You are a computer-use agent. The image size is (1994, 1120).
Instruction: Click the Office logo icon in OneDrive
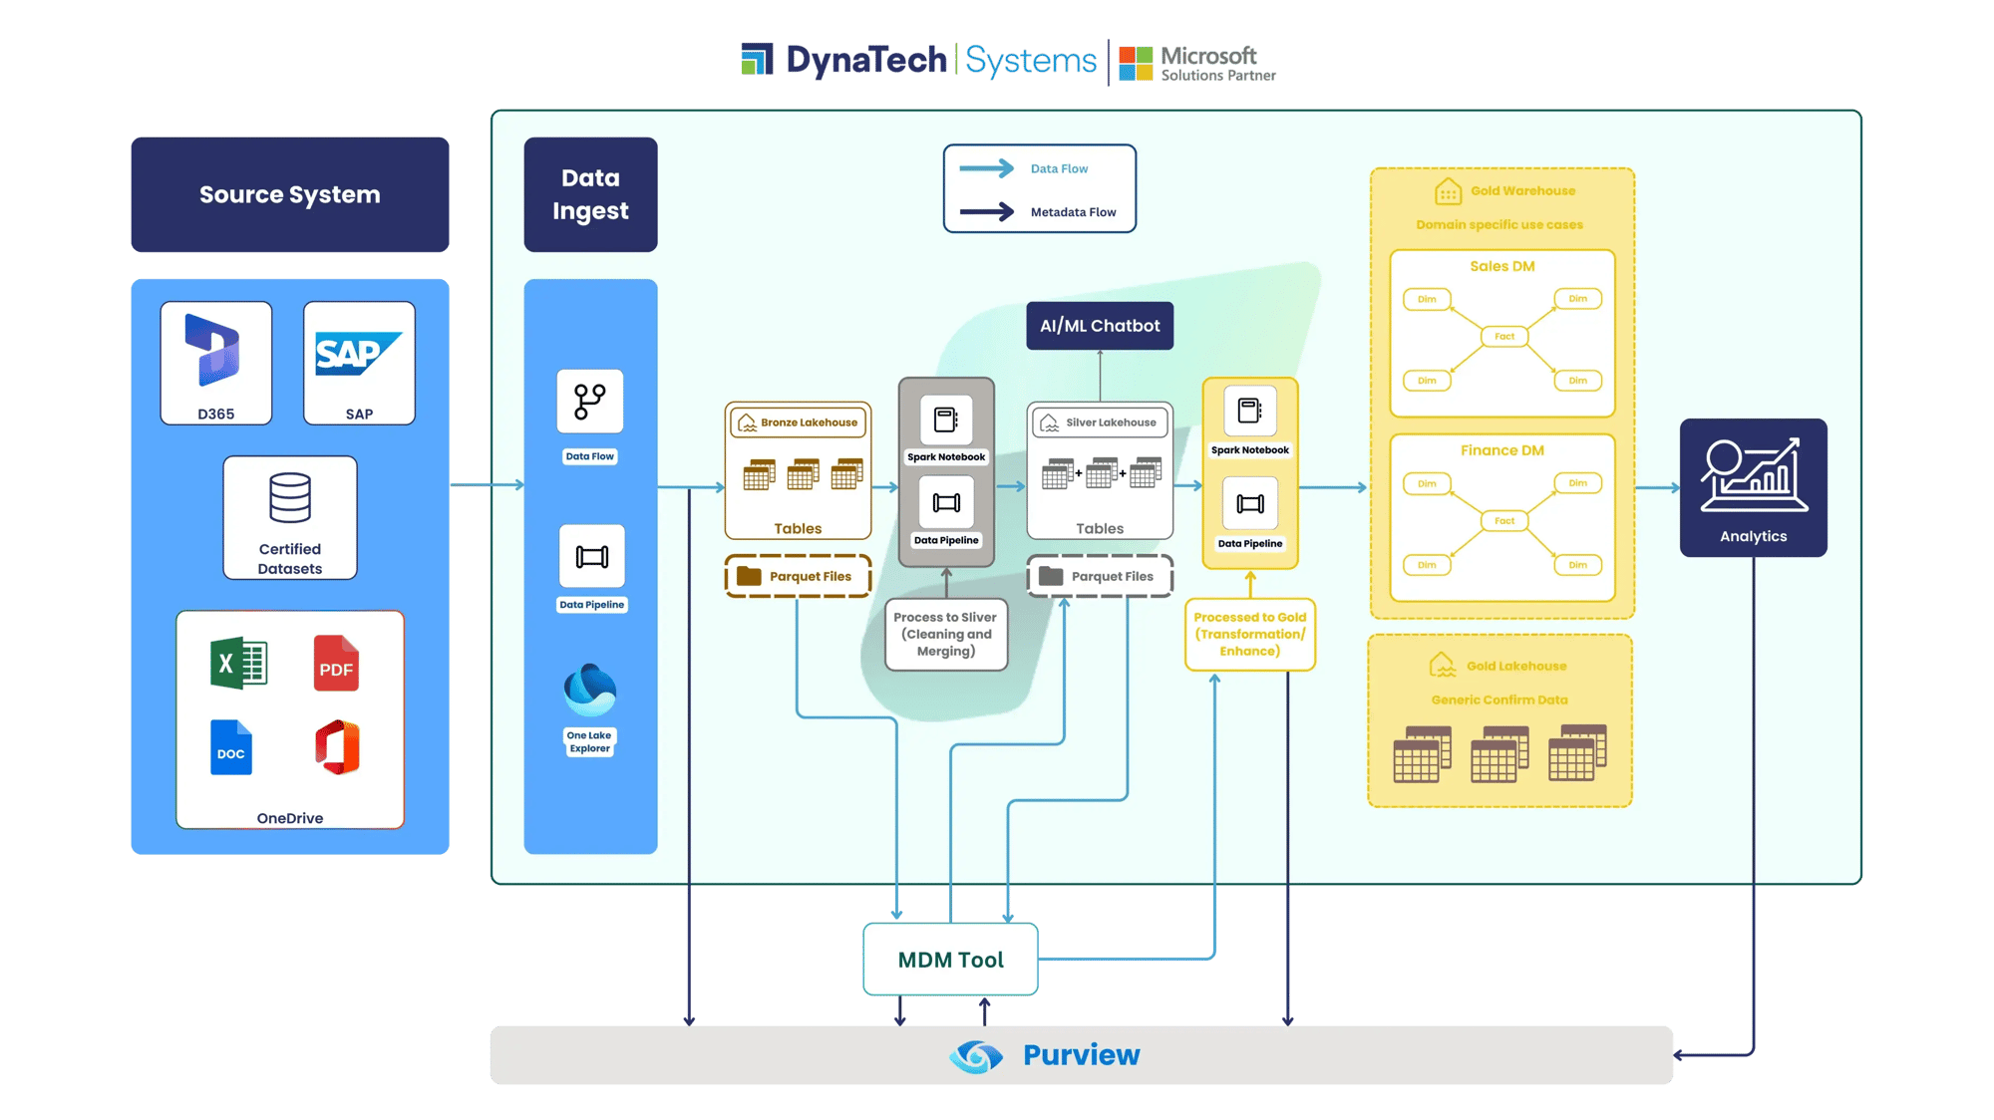pyautogui.click(x=337, y=747)
